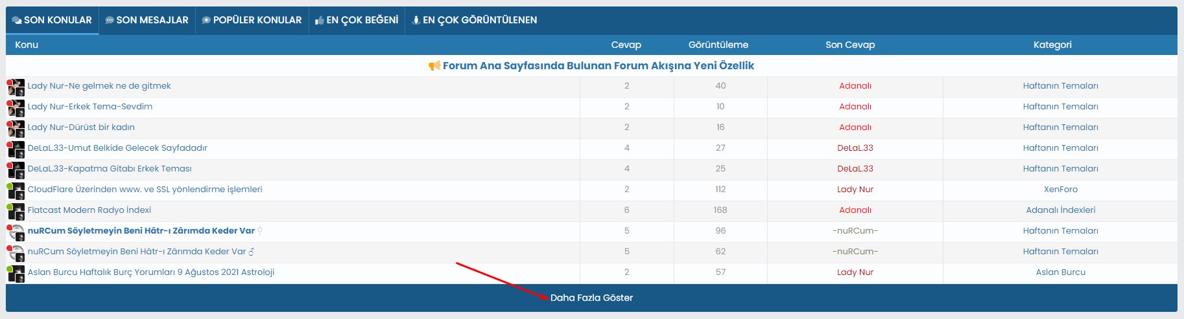Screen dimensions: 1184x319
Task: Click avatar next to Aslan Burcu Haftalık topic
Action: pos(16,273)
